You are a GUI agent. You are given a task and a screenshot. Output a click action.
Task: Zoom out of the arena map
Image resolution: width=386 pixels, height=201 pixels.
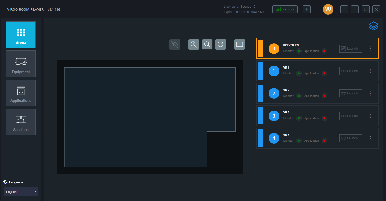click(x=207, y=44)
